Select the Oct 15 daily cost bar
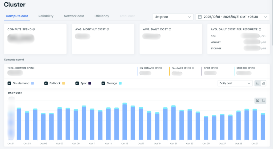Image resolution: width=273 pixels, height=149 pixels. coord(125,121)
